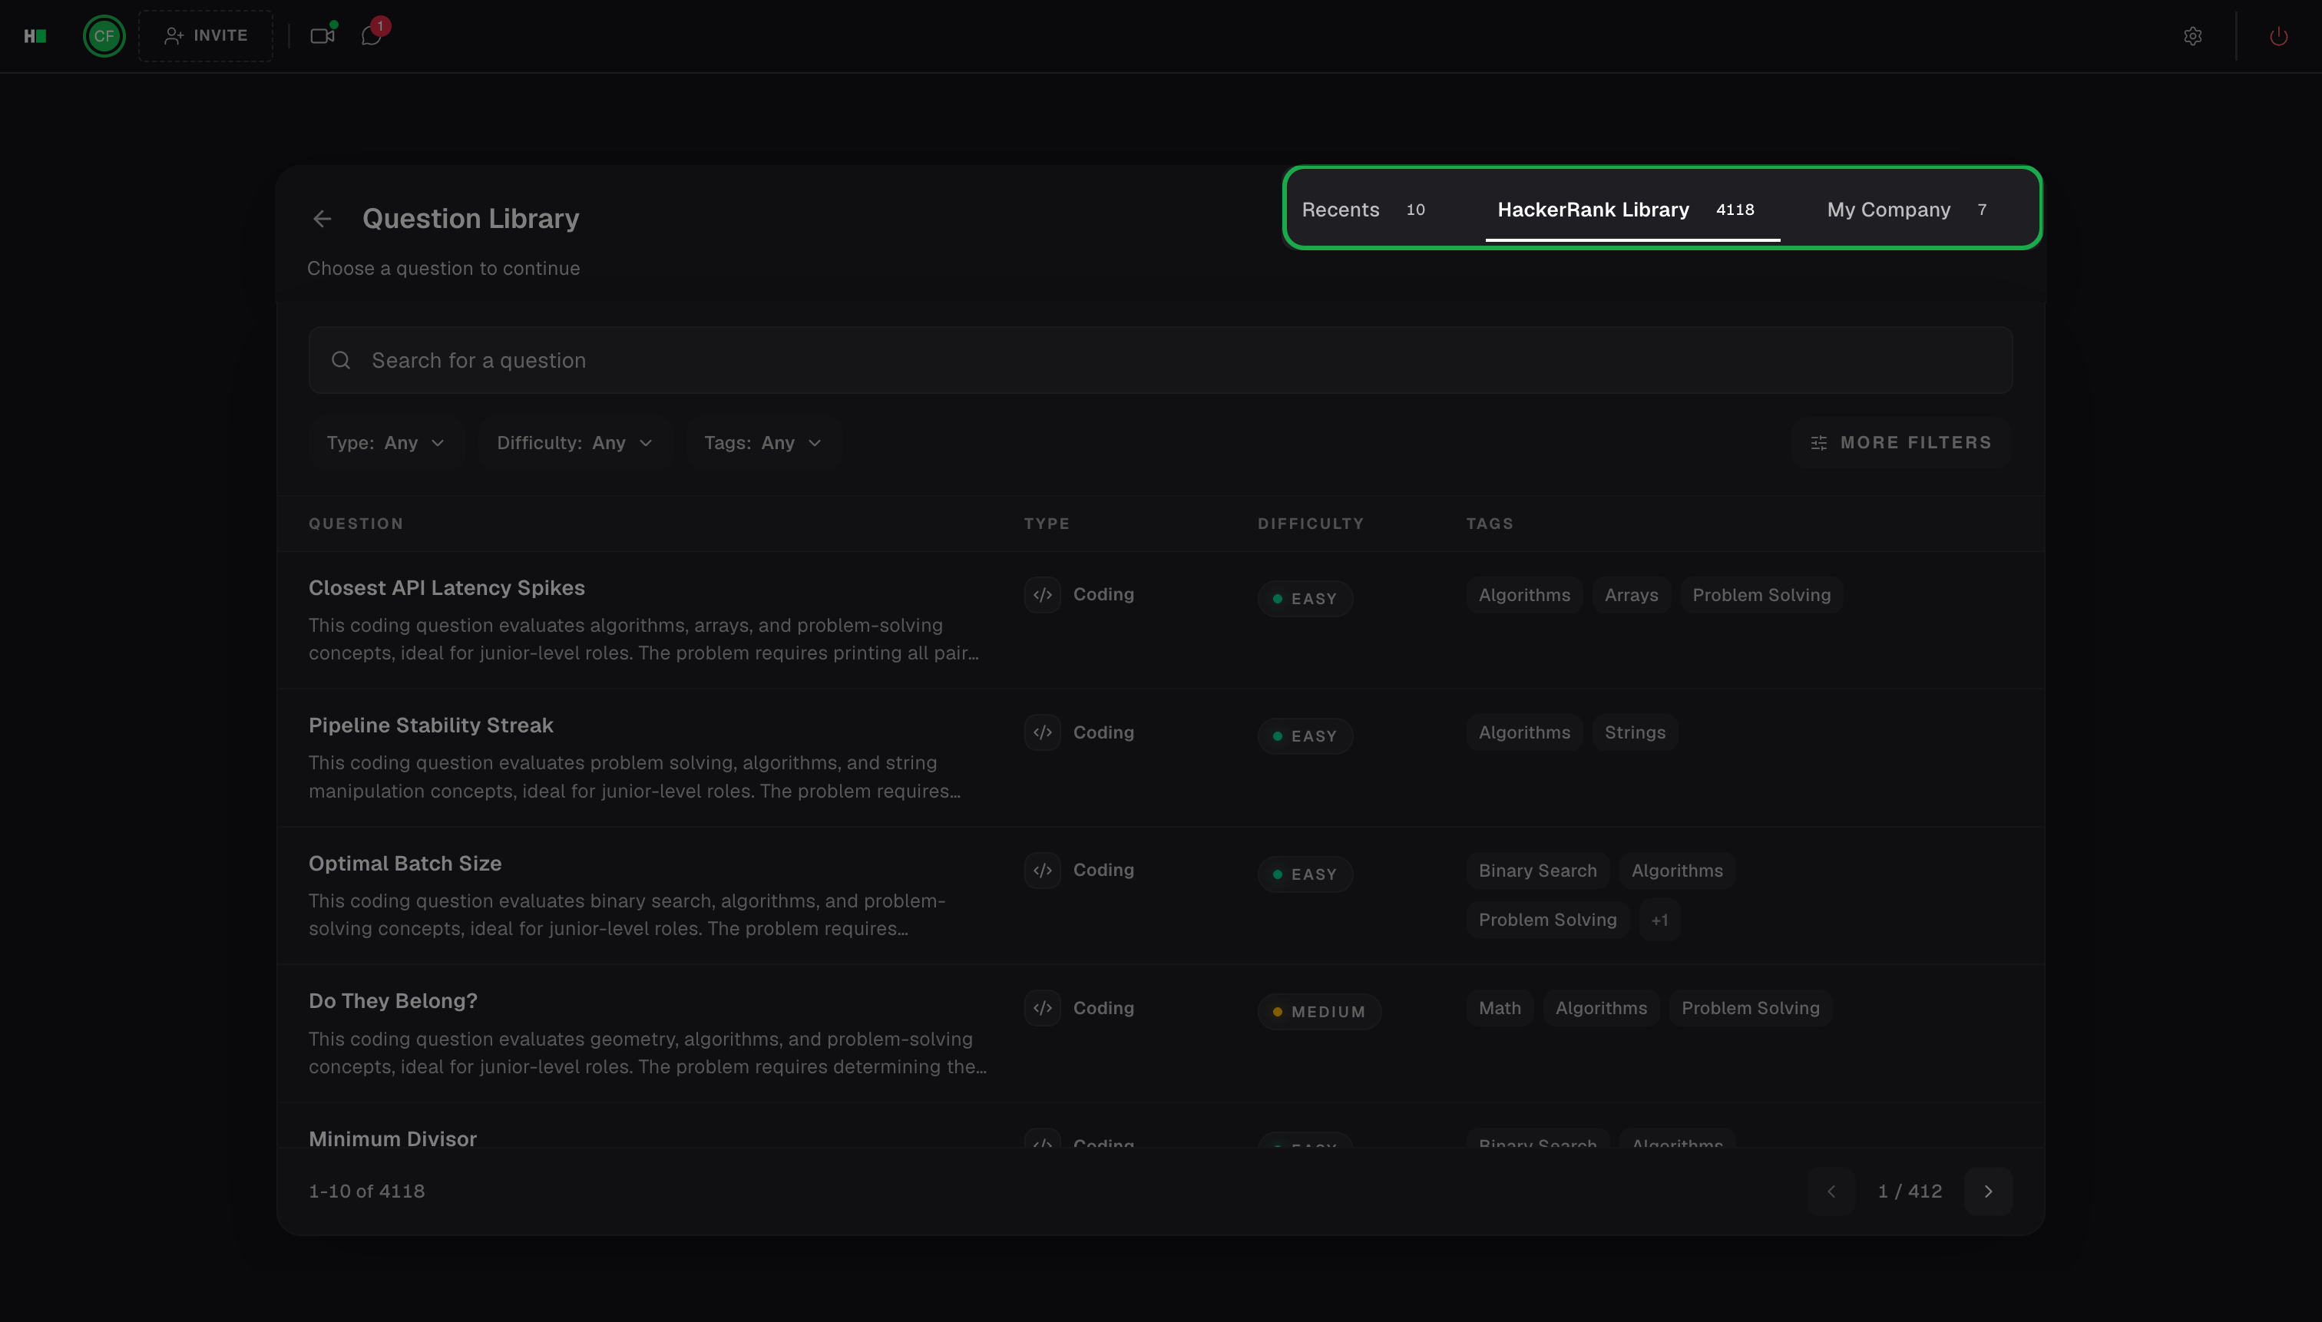Screen dimensions: 2322x1322
Task: Open the Pipeline Stability Streak question
Action: 431,725
